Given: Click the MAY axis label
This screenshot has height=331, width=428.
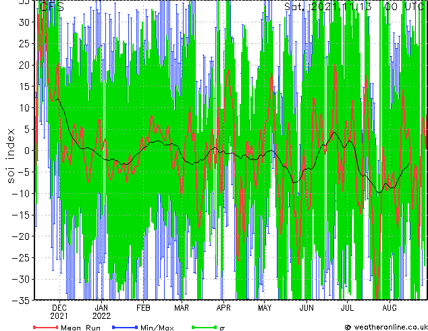Looking at the screenshot, I should [265, 308].
